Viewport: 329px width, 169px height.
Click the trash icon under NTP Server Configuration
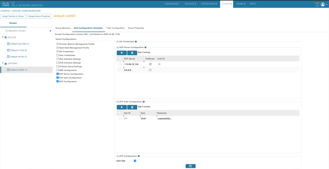pos(132,53)
